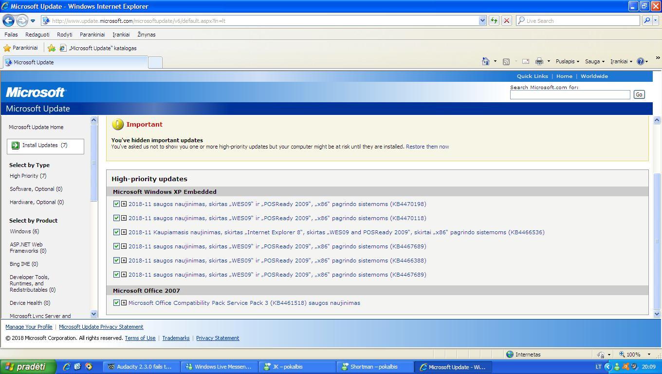Open High Priority (7) link

(x=28, y=176)
